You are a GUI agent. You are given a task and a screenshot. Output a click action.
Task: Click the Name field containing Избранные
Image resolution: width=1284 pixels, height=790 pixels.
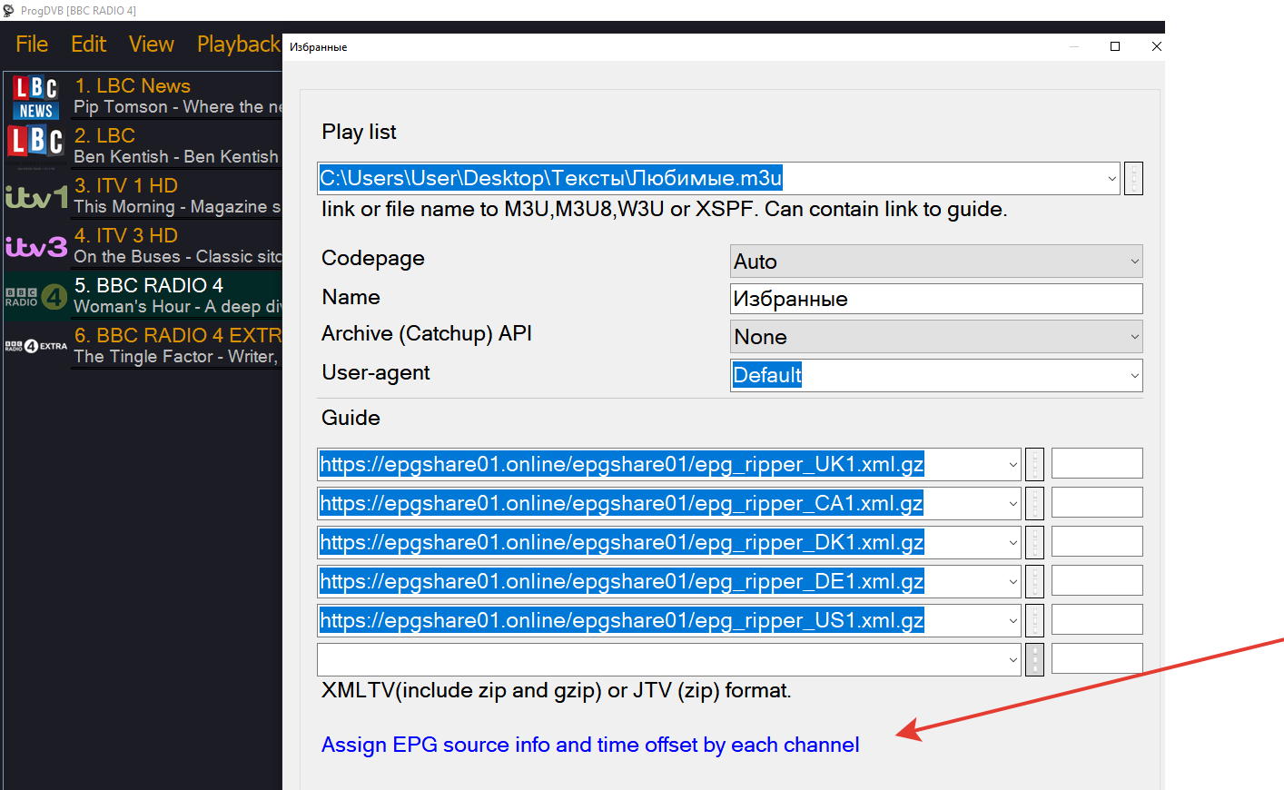[x=935, y=299]
